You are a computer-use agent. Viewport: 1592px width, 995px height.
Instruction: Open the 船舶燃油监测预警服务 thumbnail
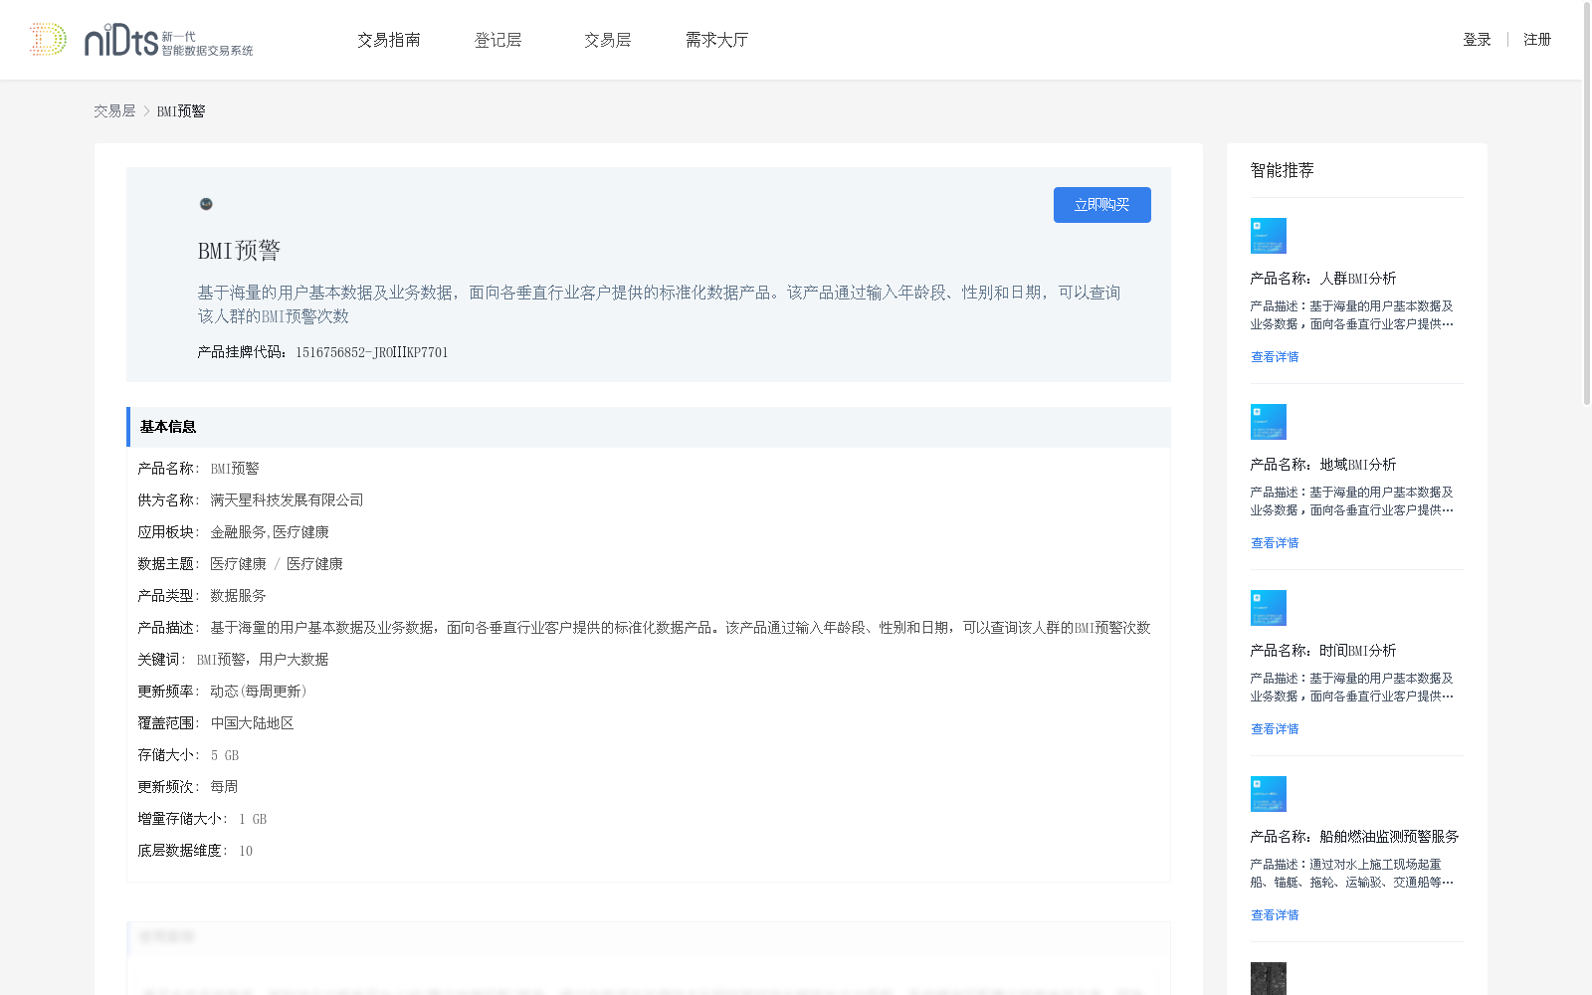click(1269, 794)
